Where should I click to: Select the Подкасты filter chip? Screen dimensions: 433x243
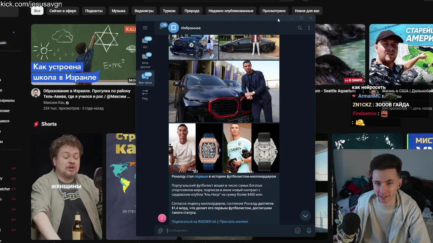pyautogui.click(x=94, y=11)
